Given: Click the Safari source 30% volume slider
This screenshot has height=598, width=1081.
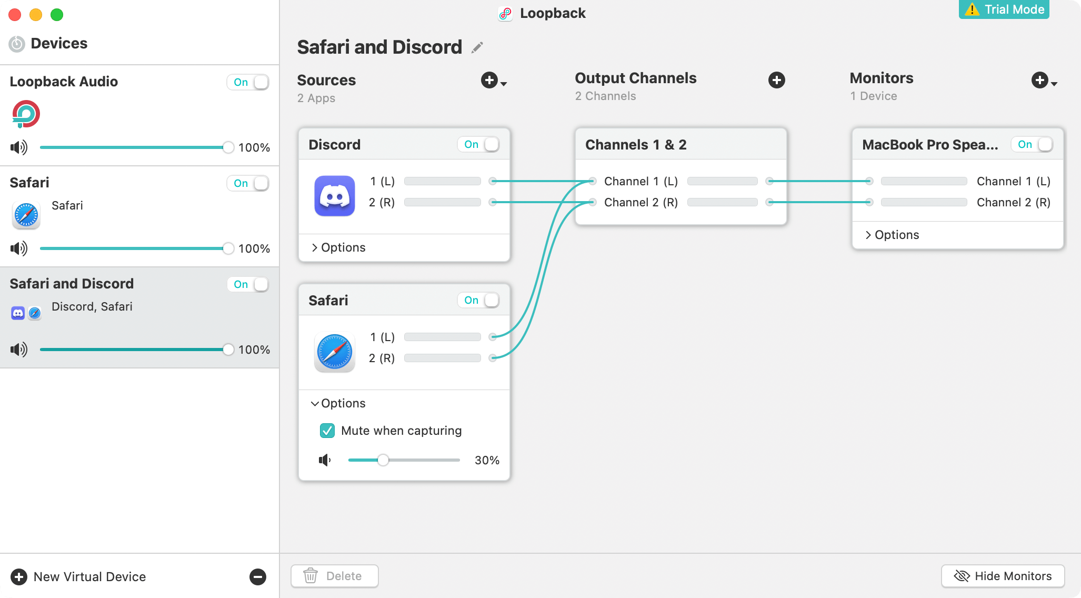Looking at the screenshot, I should coord(383,460).
